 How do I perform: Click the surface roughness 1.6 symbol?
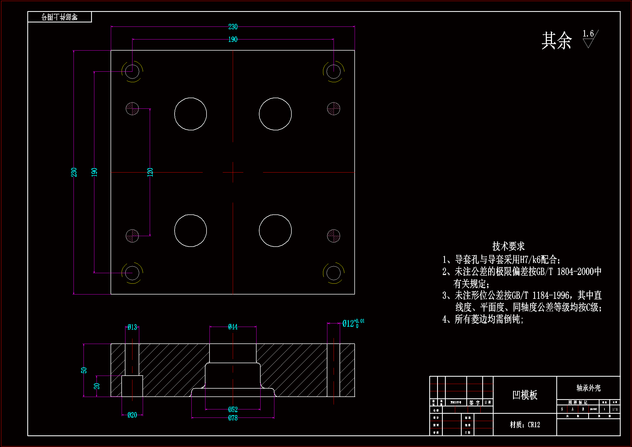tap(589, 39)
